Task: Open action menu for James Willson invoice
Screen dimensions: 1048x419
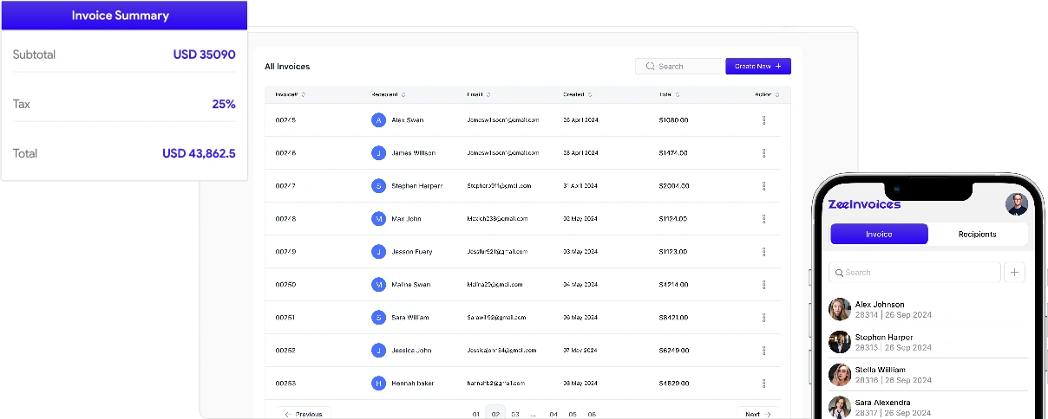Action: tap(763, 153)
